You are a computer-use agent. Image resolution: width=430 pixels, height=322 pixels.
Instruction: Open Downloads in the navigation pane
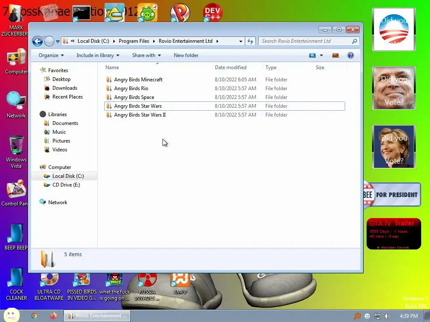click(x=65, y=88)
